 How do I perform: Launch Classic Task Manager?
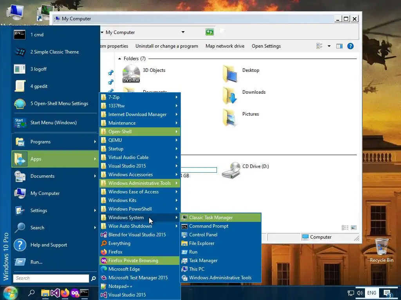[x=220, y=218]
